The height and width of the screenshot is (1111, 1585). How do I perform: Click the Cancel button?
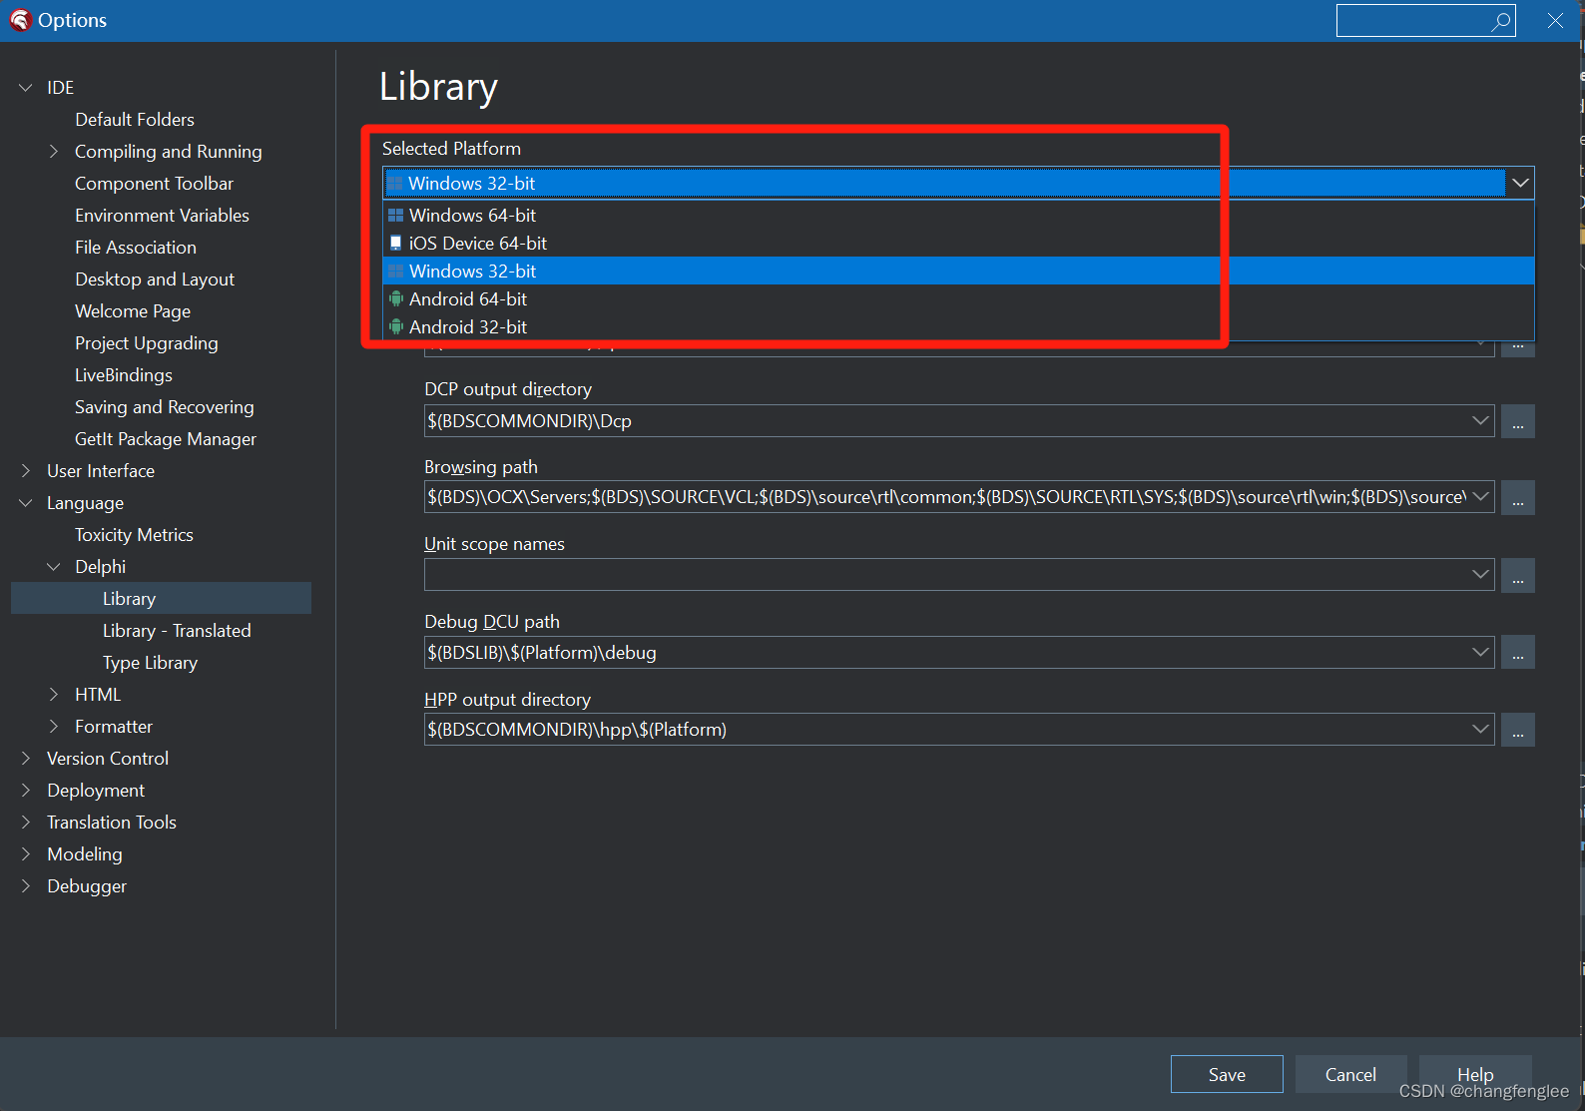click(1350, 1074)
